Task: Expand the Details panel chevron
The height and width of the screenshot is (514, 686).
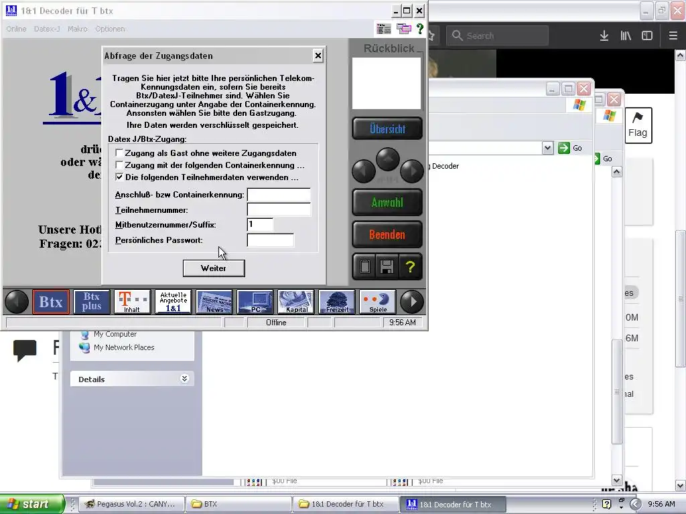Action: coord(185,379)
